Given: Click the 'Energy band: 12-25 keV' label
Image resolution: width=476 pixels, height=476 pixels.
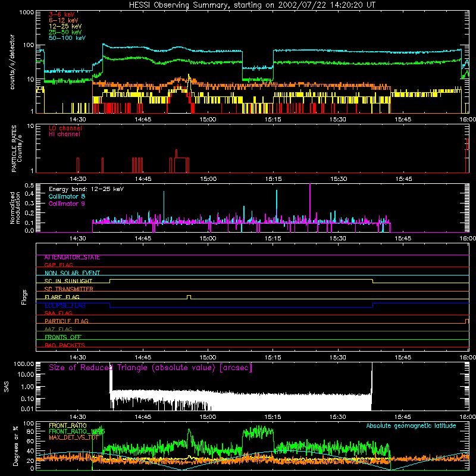Looking at the screenshot, I should pyautogui.click(x=86, y=189).
